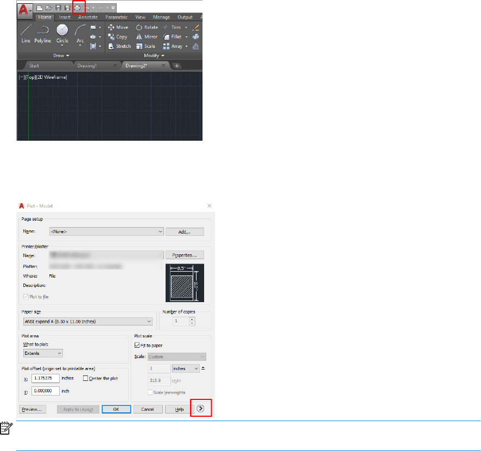Click the Undo arrow icon

[87, 8]
